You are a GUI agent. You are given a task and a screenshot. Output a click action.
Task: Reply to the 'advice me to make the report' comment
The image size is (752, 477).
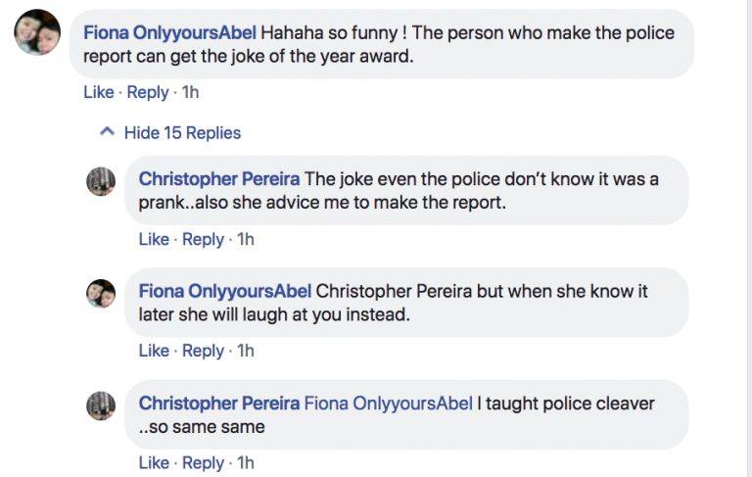click(204, 239)
